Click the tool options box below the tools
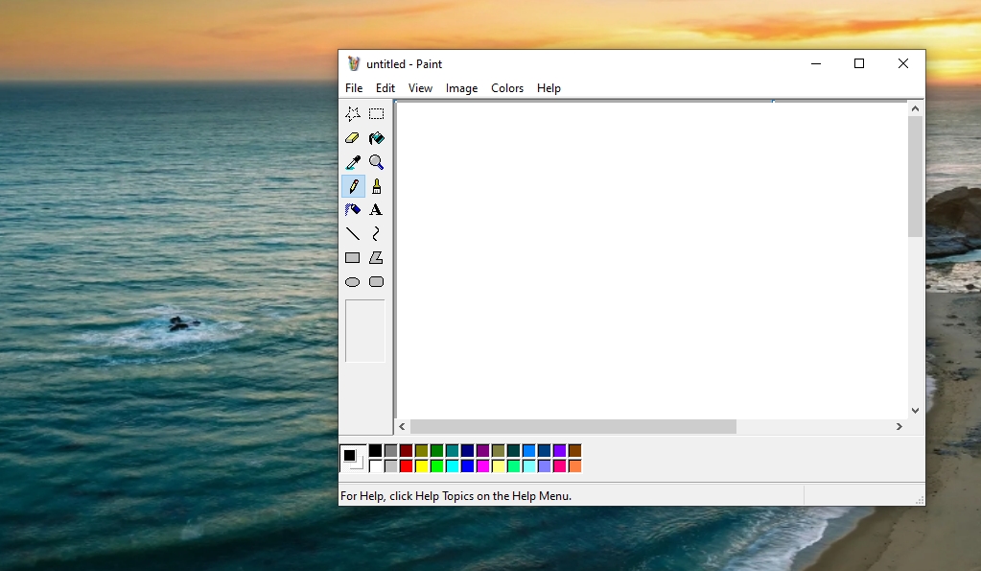The image size is (981, 571). click(x=365, y=330)
